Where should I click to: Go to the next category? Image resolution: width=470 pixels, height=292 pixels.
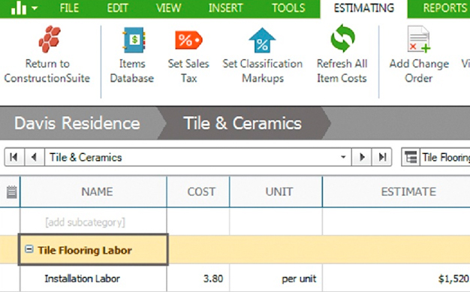point(362,157)
